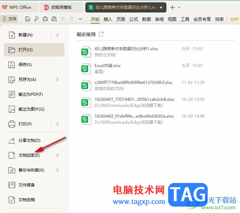Click the 打开 folder icon

pyautogui.click(x=12, y=50)
